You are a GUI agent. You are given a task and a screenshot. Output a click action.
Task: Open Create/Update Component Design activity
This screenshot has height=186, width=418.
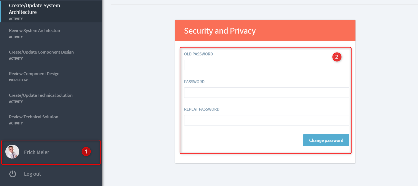(x=41, y=52)
